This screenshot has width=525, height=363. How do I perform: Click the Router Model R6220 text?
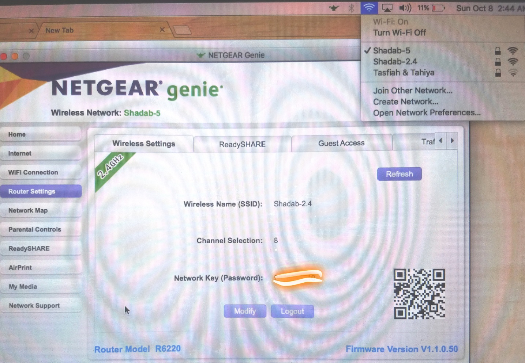click(x=138, y=349)
